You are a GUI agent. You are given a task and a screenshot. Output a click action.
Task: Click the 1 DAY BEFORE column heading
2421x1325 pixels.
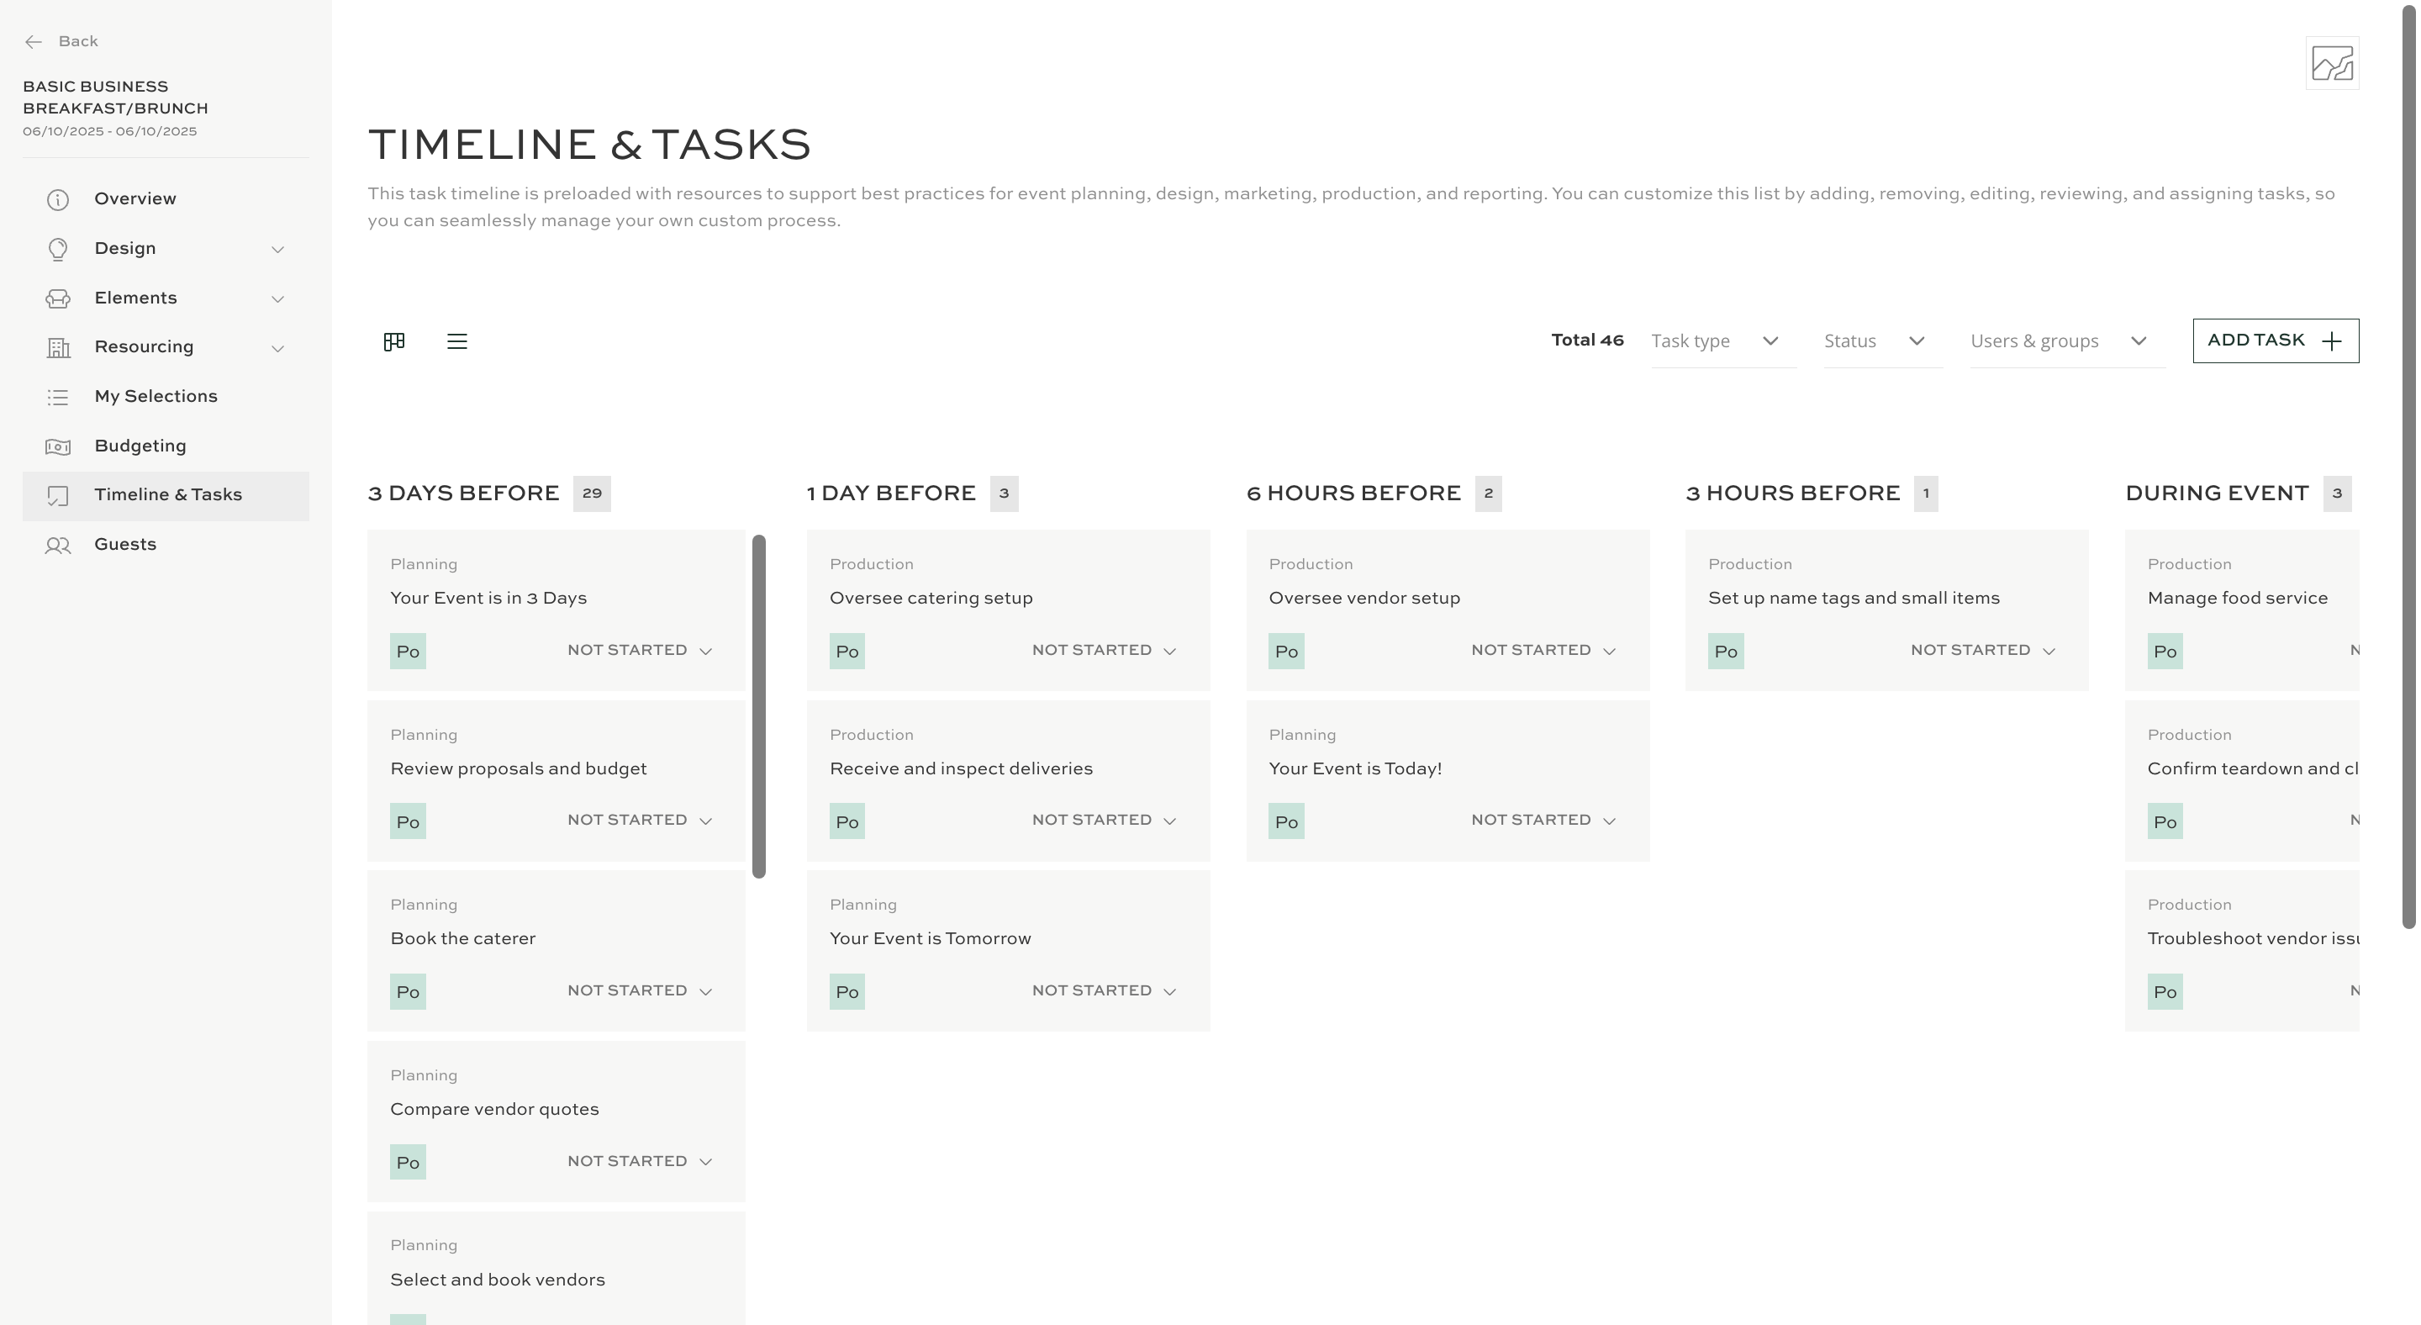tap(891, 494)
